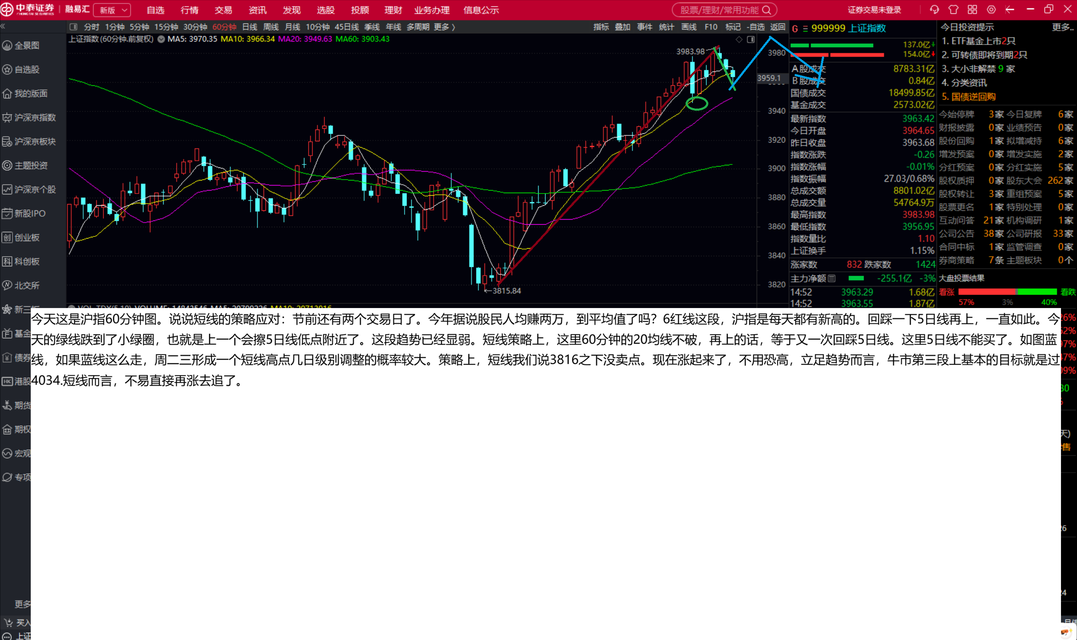Open the 新版 version dropdown

(x=112, y=10)
